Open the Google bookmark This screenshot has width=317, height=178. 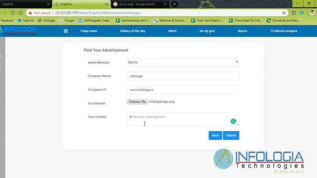tap(66, 20)
